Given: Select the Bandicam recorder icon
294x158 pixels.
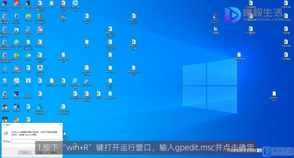Looking at the screenshot, I should tap(5, 107).
